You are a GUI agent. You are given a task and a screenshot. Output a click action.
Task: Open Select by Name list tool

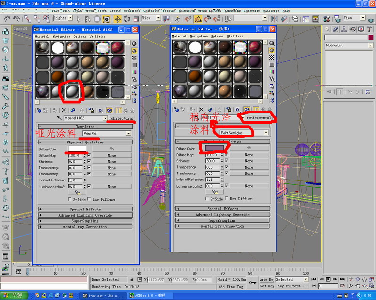[87, 19]
